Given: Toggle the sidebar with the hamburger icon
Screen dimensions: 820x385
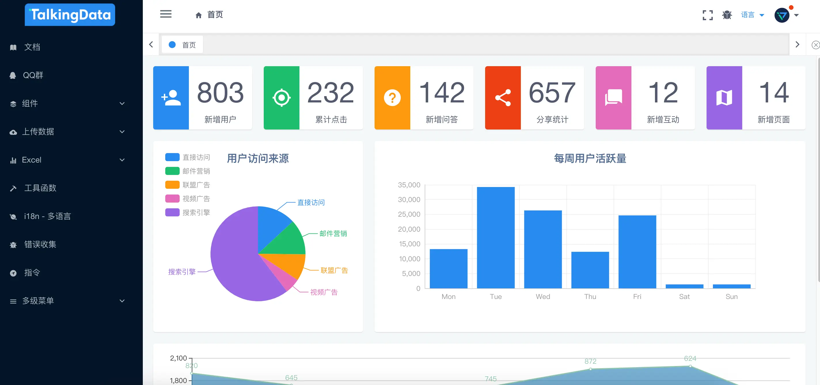Looking at the screenshot, I should coord(166,14).
